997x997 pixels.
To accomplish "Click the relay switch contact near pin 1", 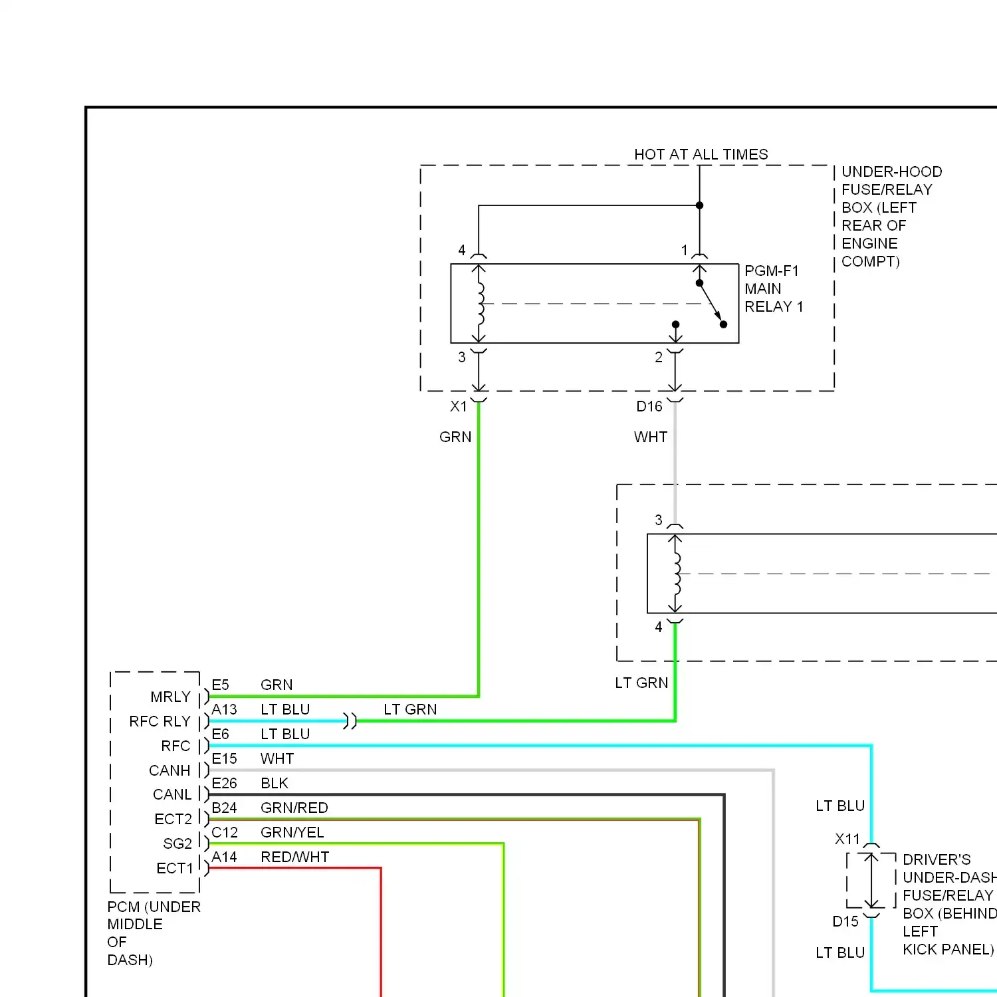I will pyautogui.click(x=711, y=303).
